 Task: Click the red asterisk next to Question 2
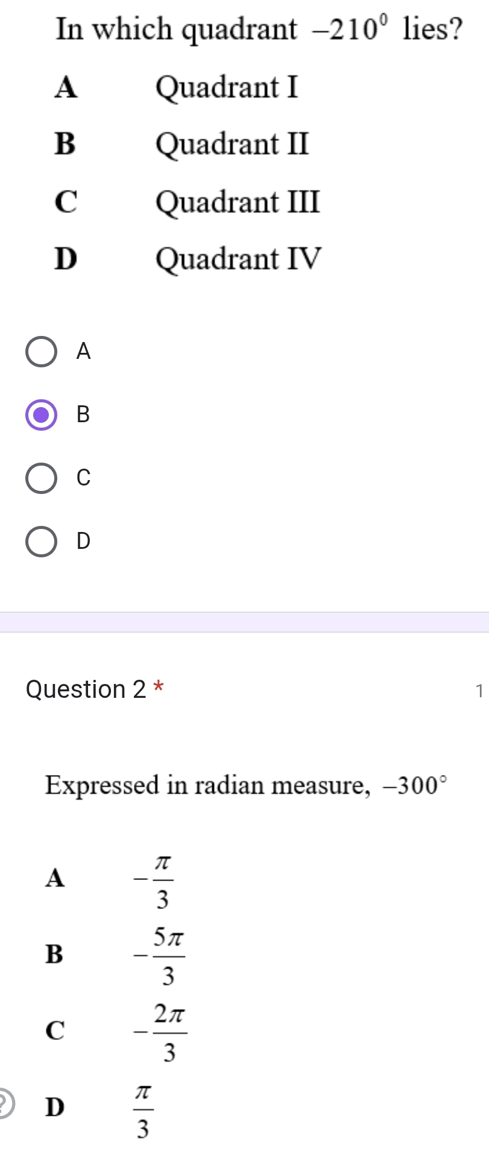(159, 685)
